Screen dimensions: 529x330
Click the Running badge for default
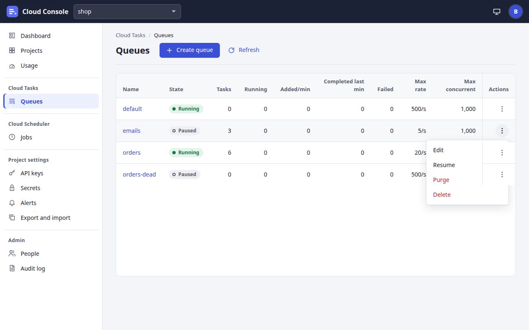click(186, 109)
